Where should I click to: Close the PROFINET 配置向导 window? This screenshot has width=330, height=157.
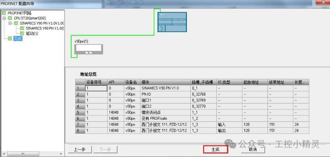(324, 2)
